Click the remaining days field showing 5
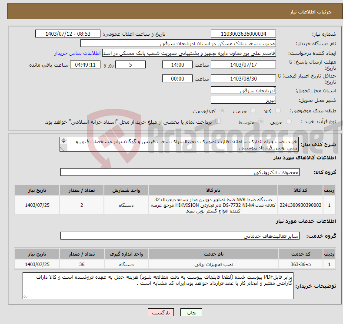 click(130, 64)
